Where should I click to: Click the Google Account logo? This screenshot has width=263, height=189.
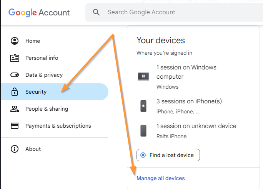pos(39,12)
